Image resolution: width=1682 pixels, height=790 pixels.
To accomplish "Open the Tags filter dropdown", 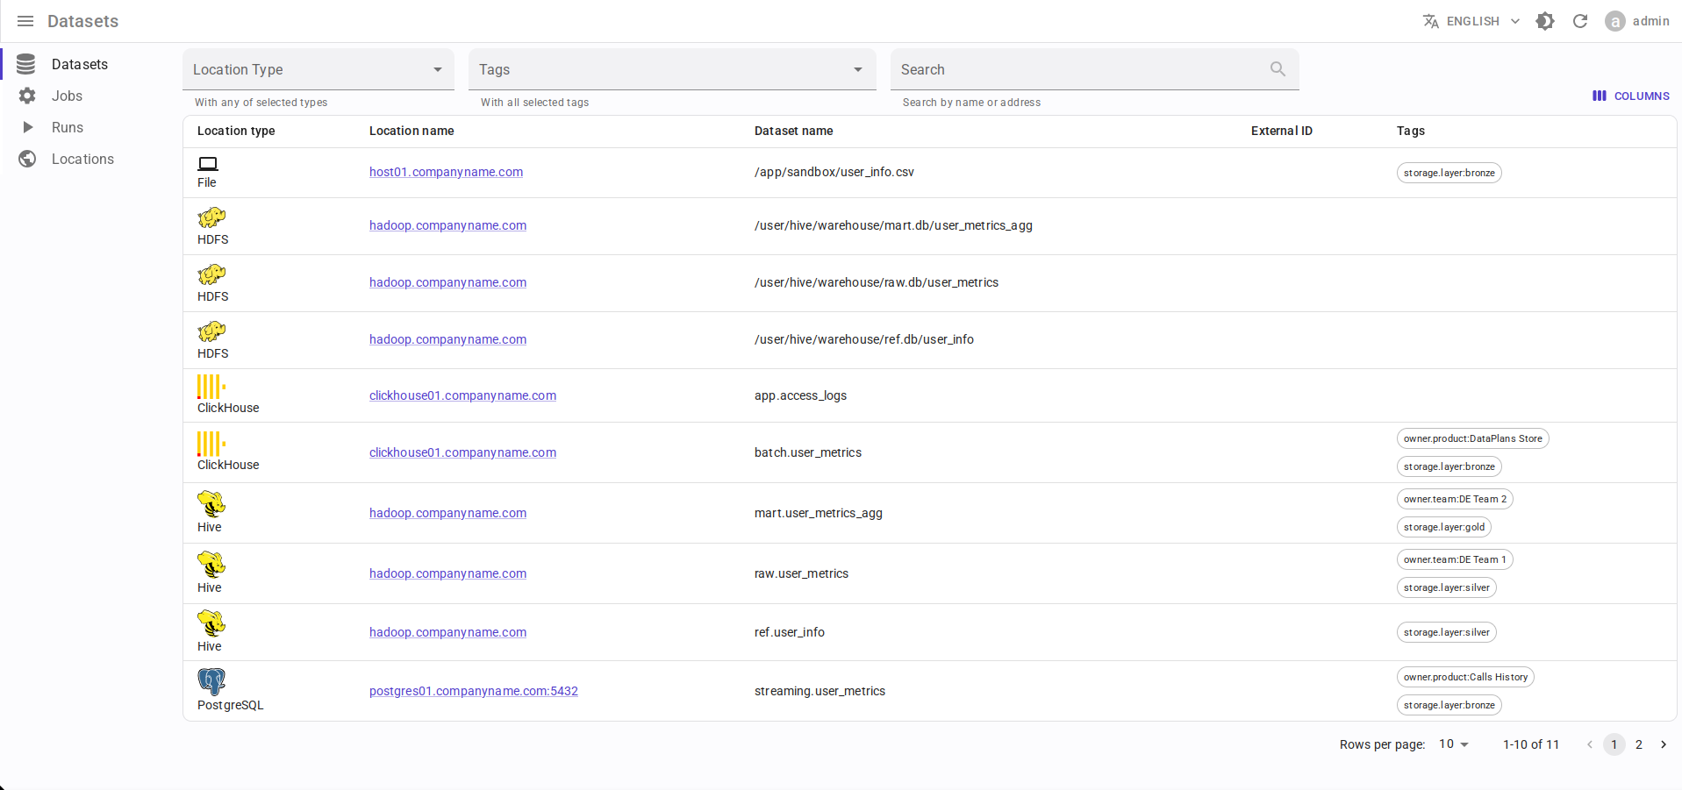I will coord(672,69).
